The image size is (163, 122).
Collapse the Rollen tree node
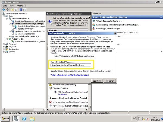point(4,16)
